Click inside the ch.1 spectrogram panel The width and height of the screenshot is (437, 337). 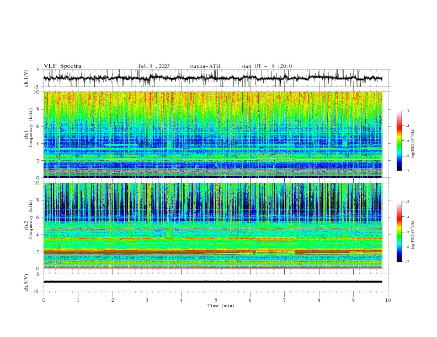[x=212, y=134]
